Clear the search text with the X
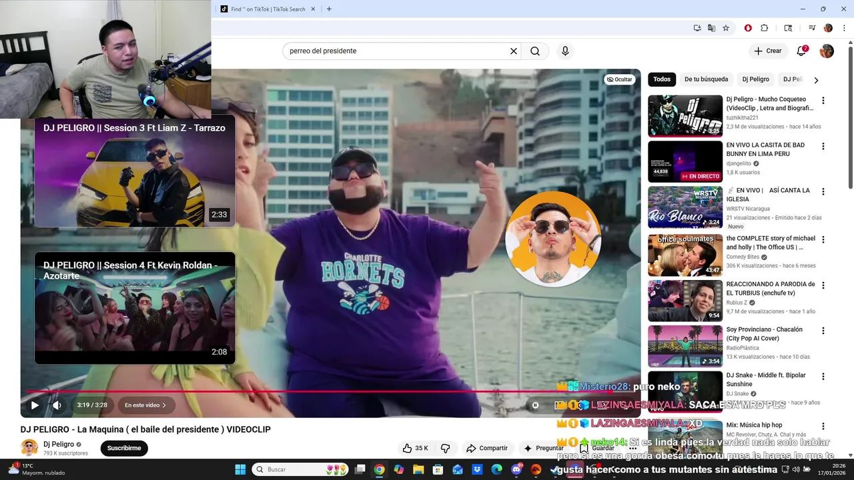 [514, 51]
